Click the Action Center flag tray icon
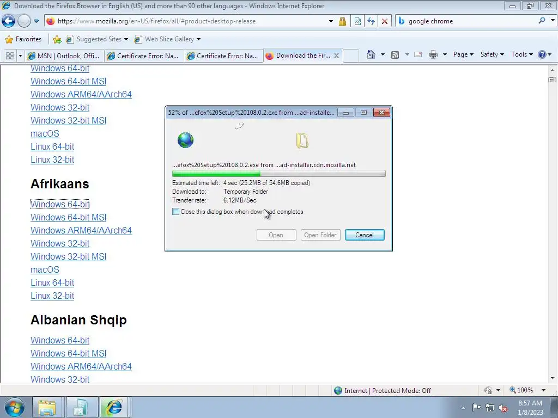This screenshot has width=558, height=418. pyautogui.click(x=476, y=407)
